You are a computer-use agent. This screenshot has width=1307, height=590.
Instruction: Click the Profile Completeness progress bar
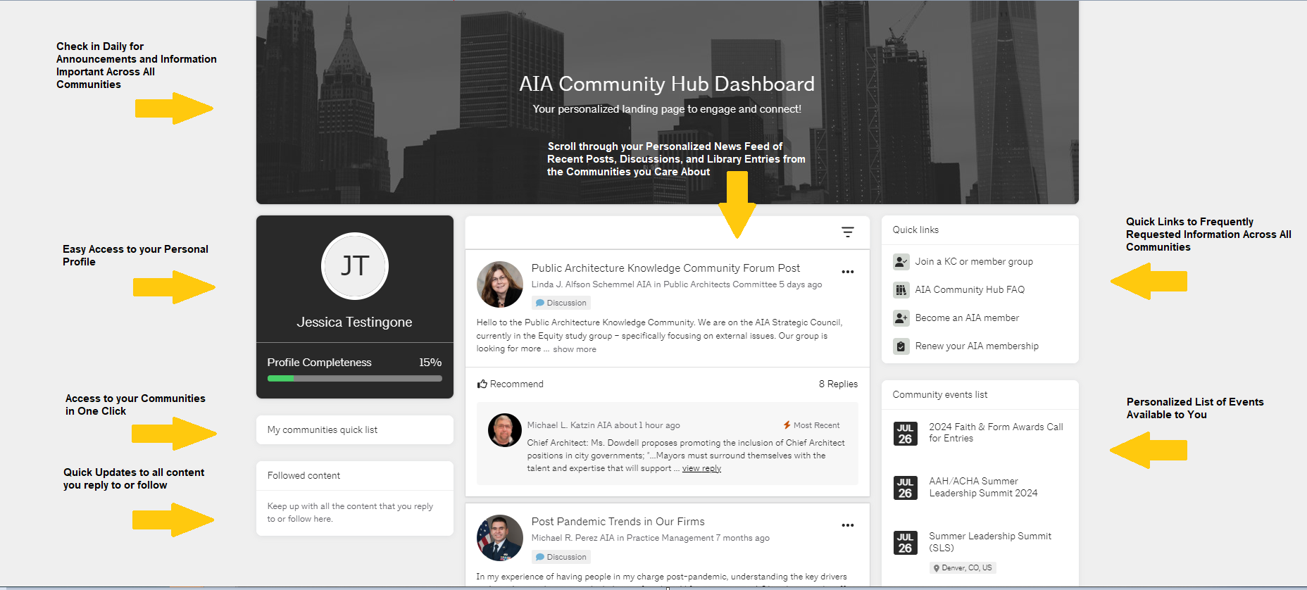[x=355, y=378]
